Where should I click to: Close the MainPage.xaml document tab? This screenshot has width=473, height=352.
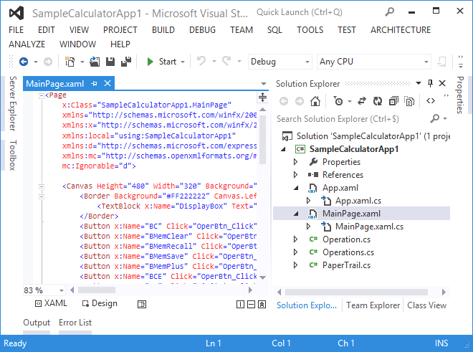tap(107, 83)
